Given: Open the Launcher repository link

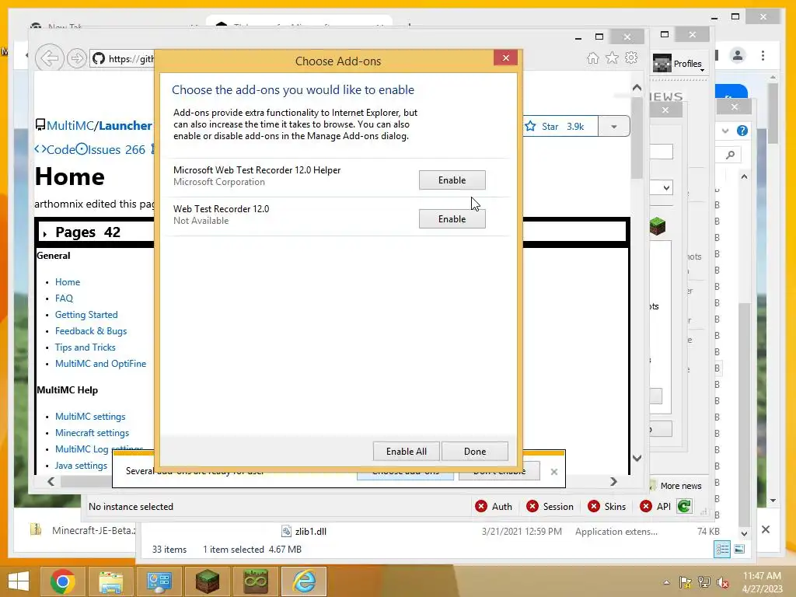Looking at the screenshot, I should pyautogui.click(x=125, y=125).
